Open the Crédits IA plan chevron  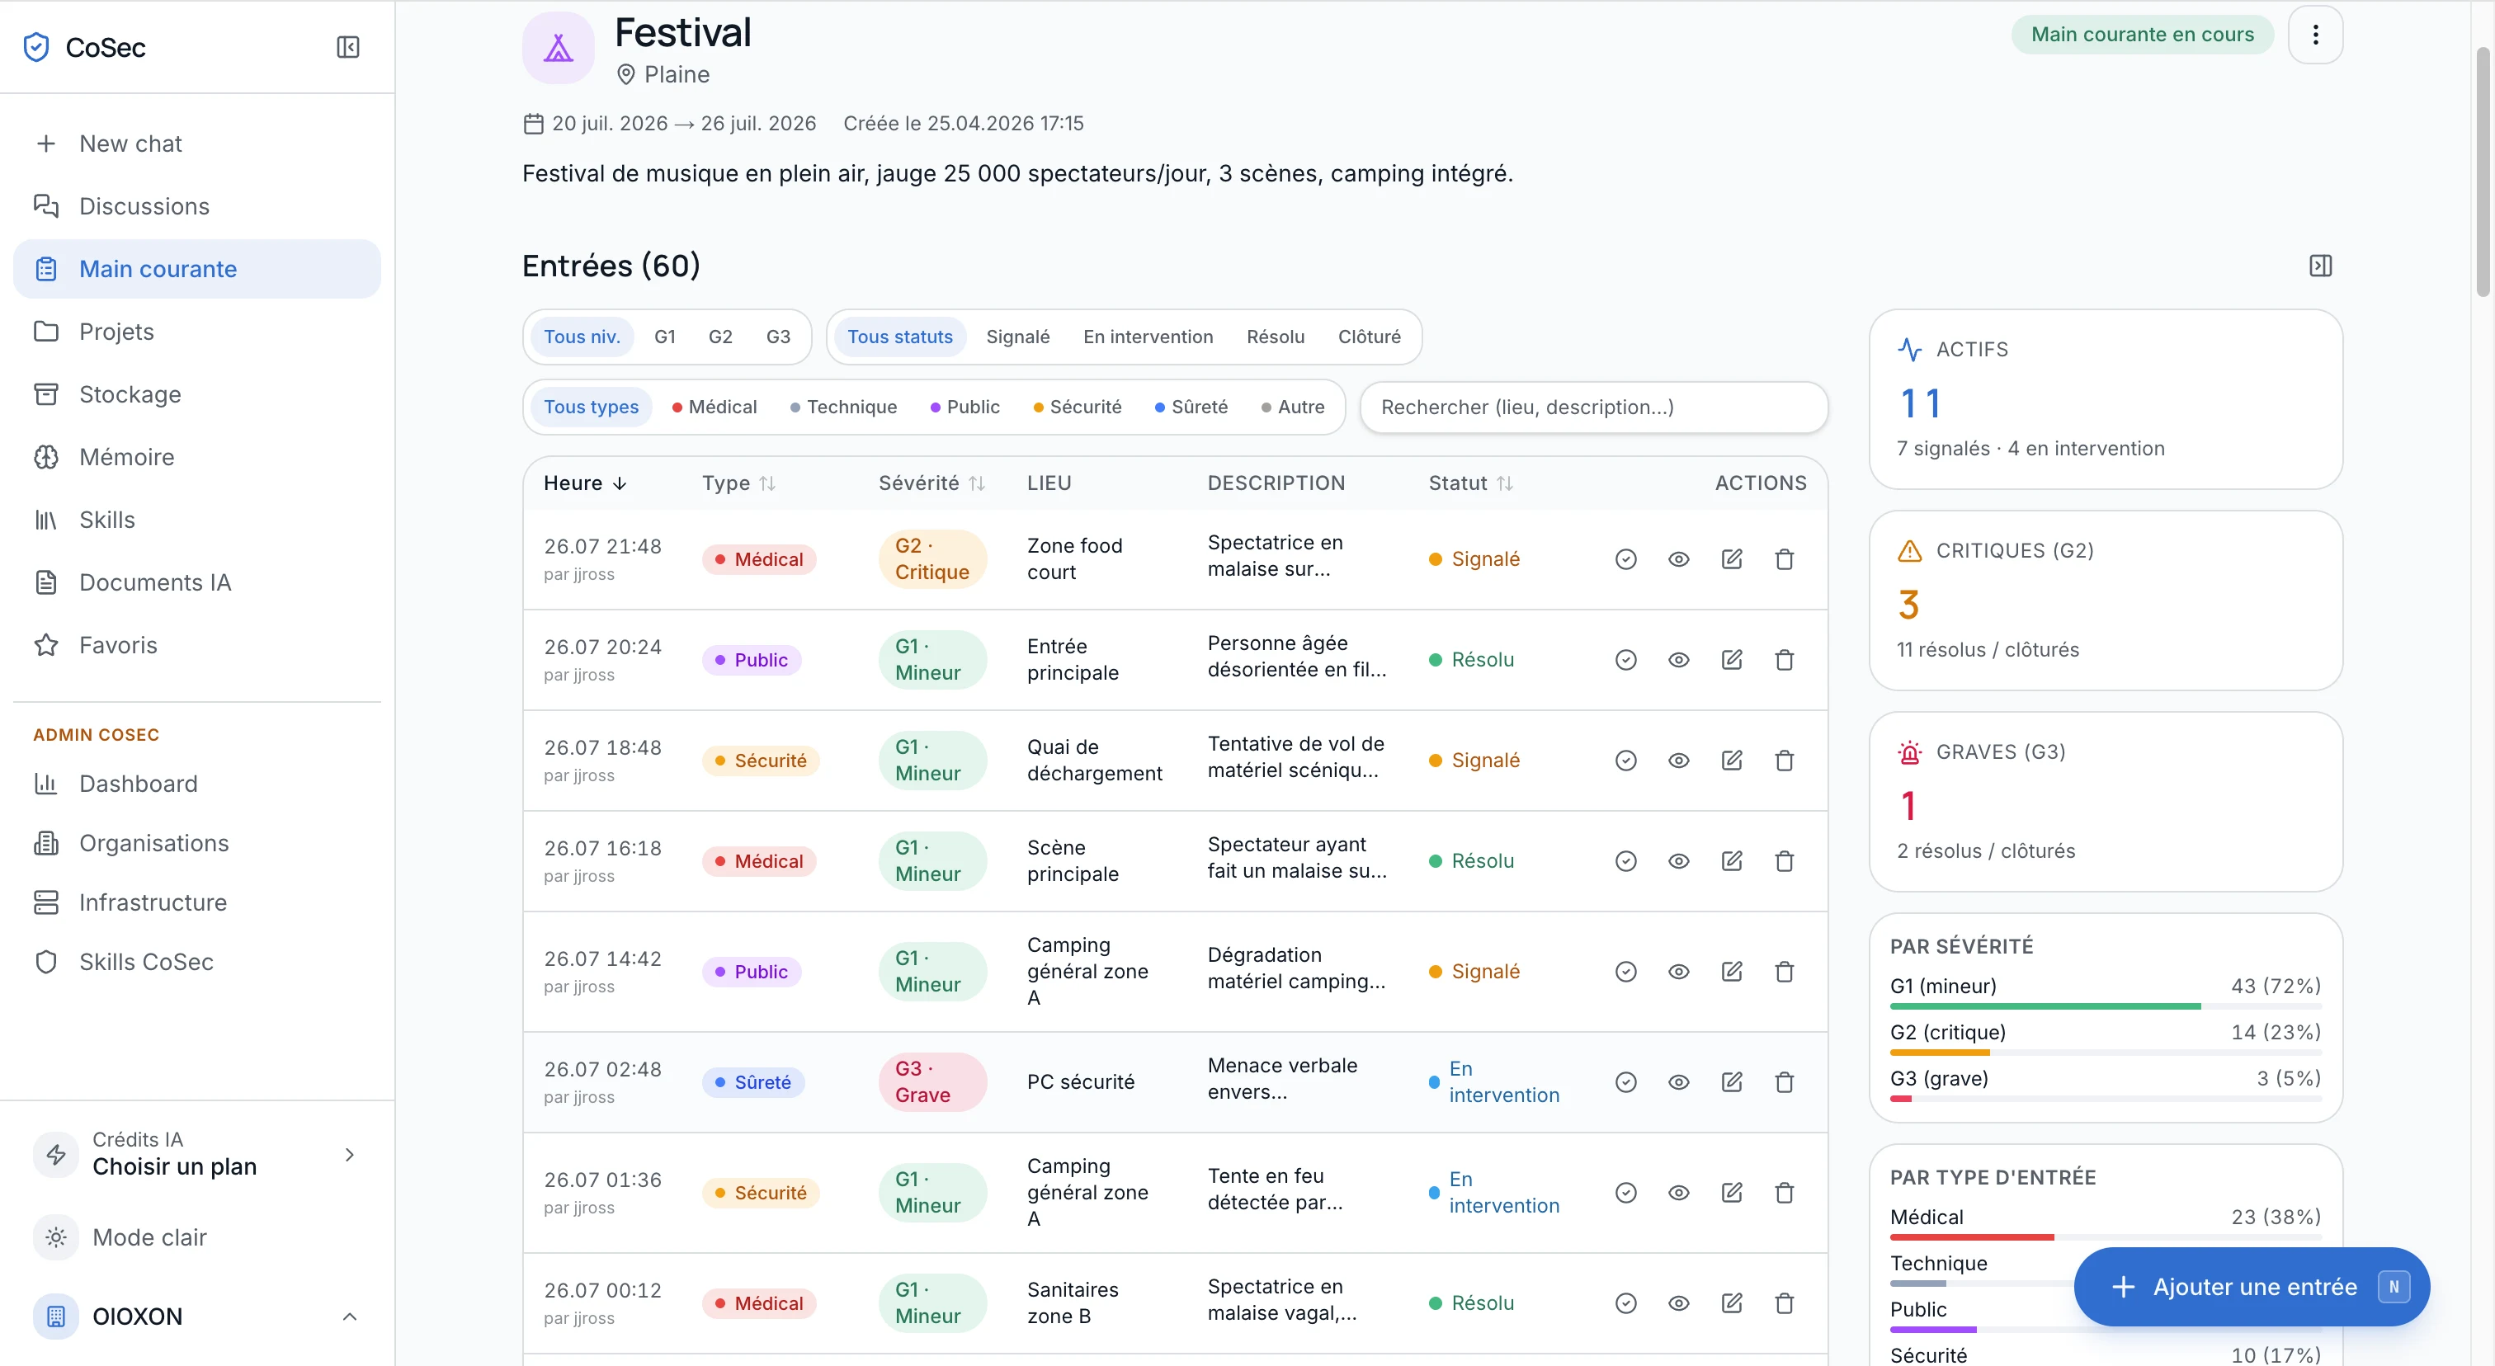pyautogui.click(x=350, y=1153)
